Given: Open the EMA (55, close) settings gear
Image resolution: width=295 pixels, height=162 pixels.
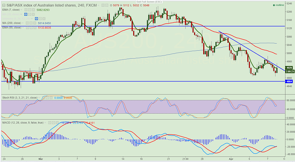Looking at the screenshot, I should tap(31, 28).
